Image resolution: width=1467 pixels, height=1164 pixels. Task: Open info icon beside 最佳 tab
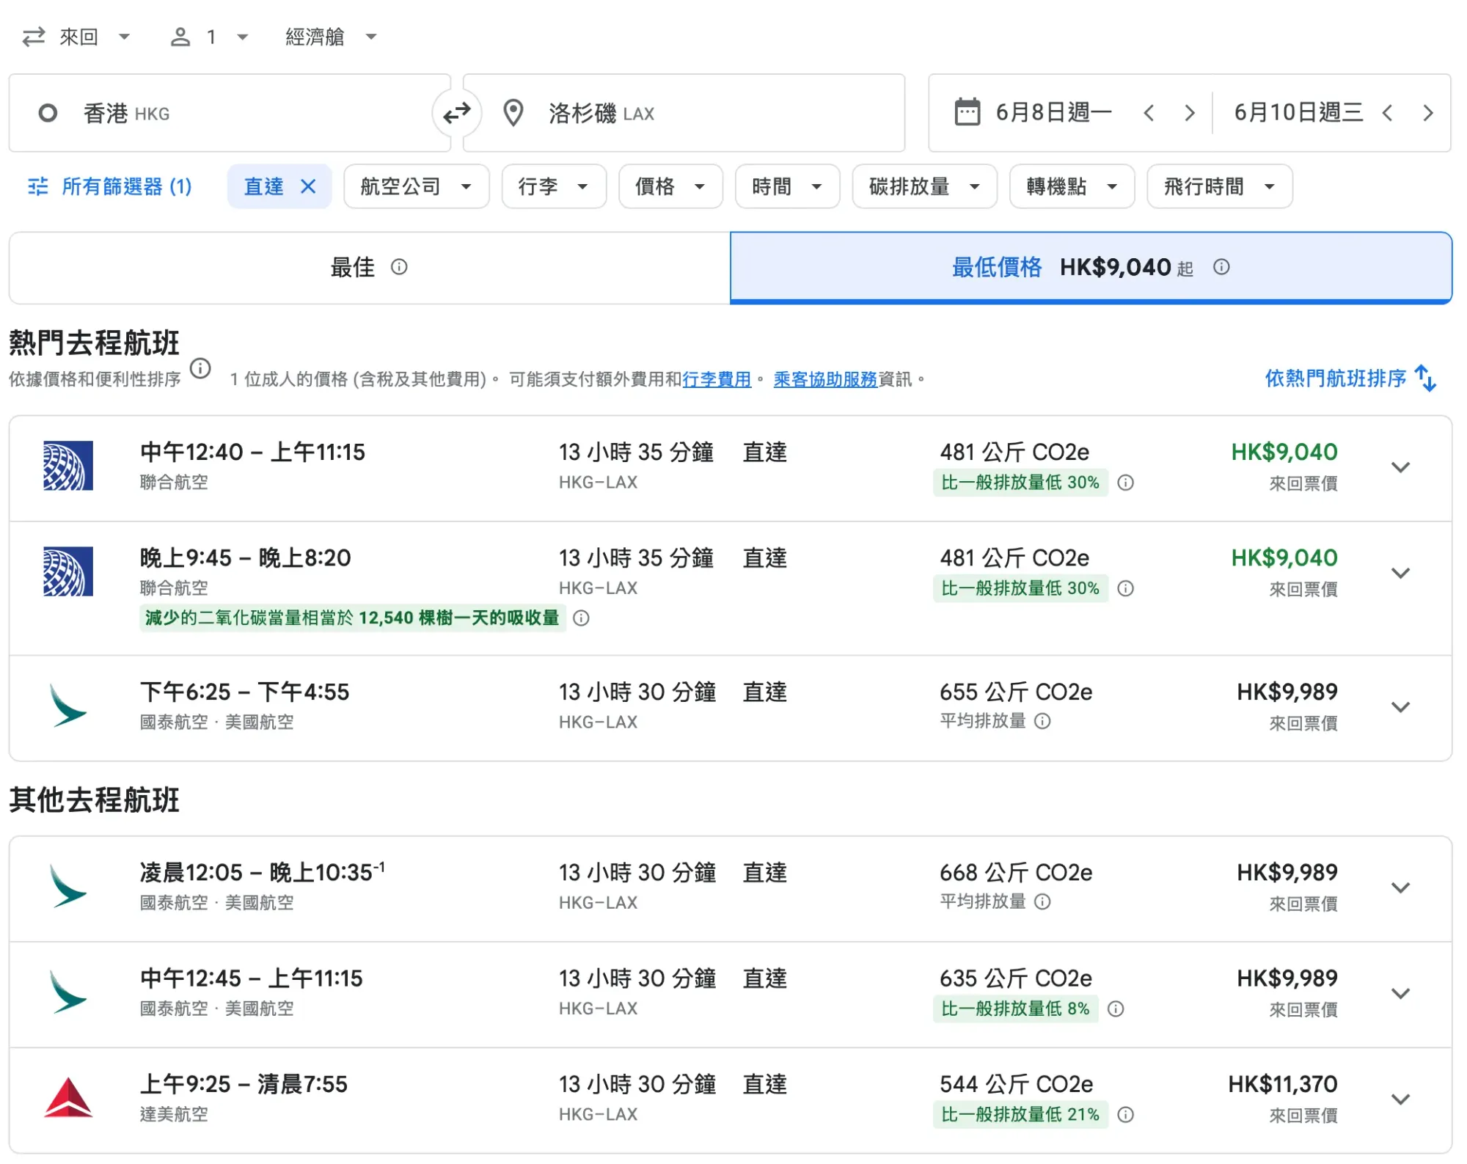click(399, 267)
